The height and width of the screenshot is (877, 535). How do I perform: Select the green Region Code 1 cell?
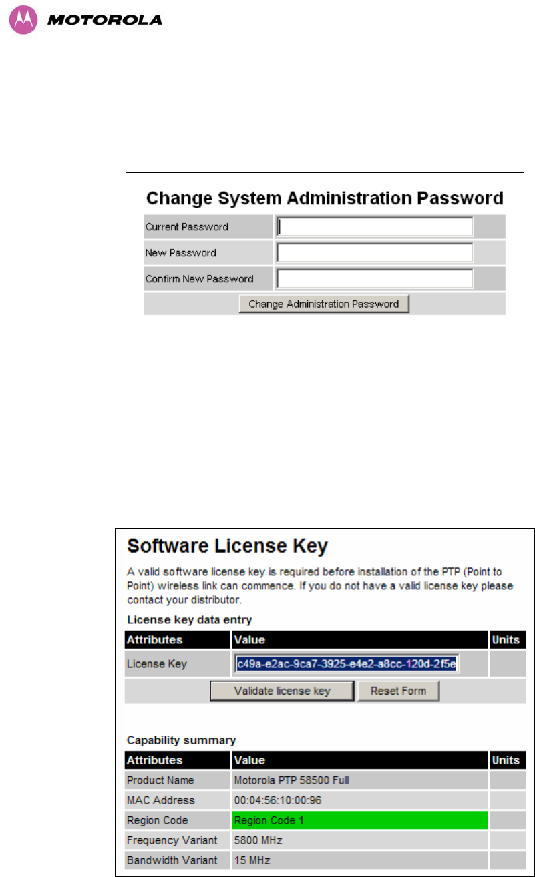360,820
